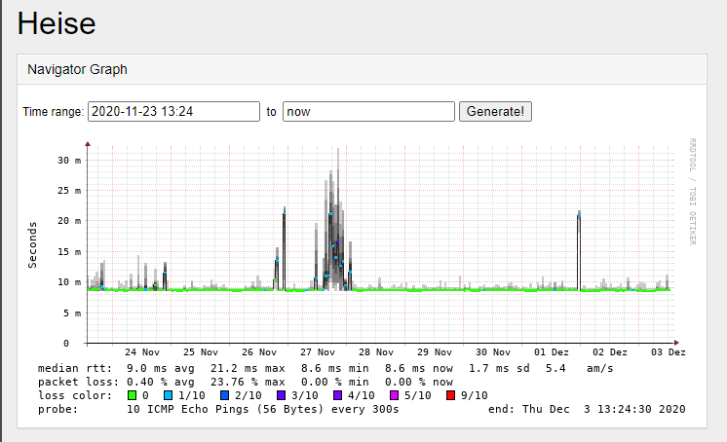Click the 21 ms spike near 26 Nov end
This screenshot has height=442, width=727.
[x=285, y=249]
